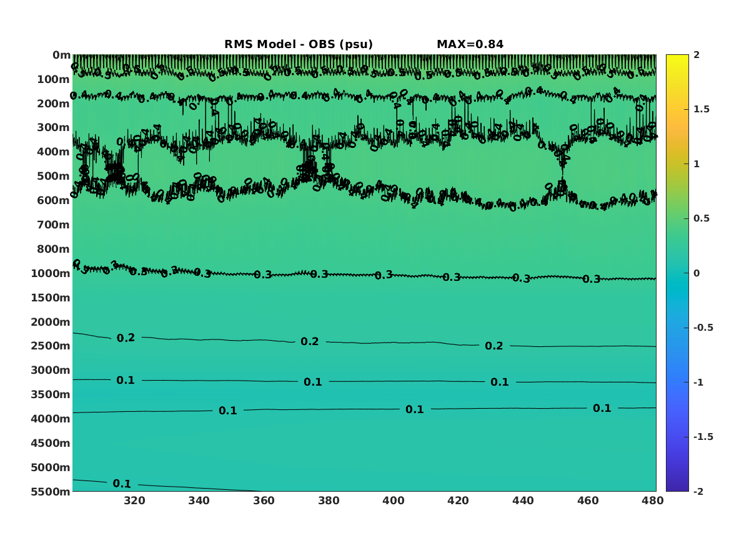Viewport: 729px width, 546px height.
Task: Click the colorbar tick label '0'
Action: coord(697,273)
